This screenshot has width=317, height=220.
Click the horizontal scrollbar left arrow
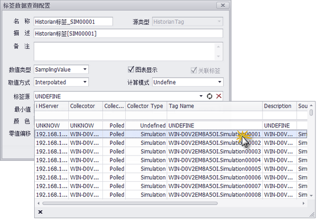(x=39, y=203)
